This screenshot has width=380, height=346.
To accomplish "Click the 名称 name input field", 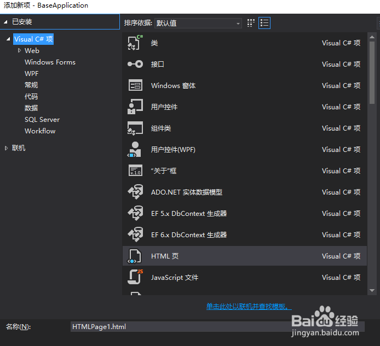I will (217, 327).
